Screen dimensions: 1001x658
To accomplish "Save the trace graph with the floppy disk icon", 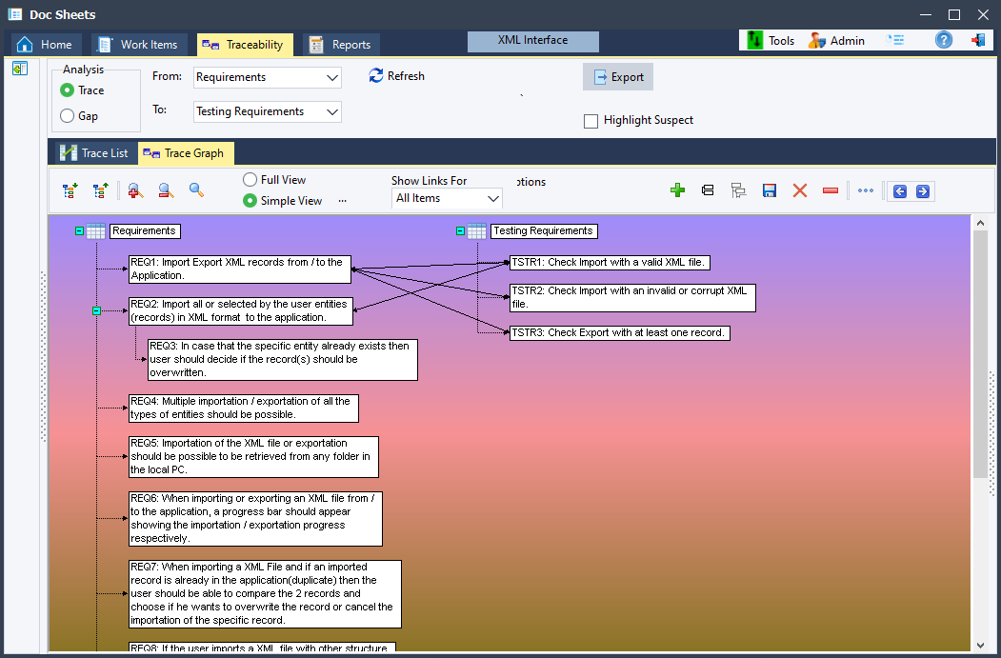I will coord(769,190).
